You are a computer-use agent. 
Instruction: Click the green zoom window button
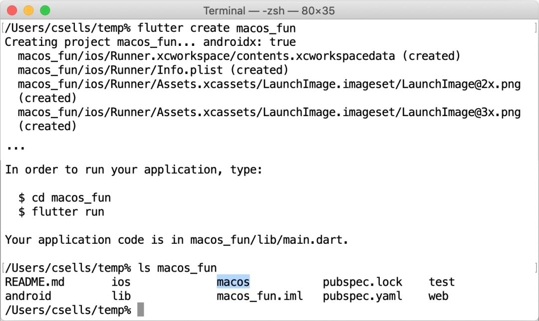[45, 10]
